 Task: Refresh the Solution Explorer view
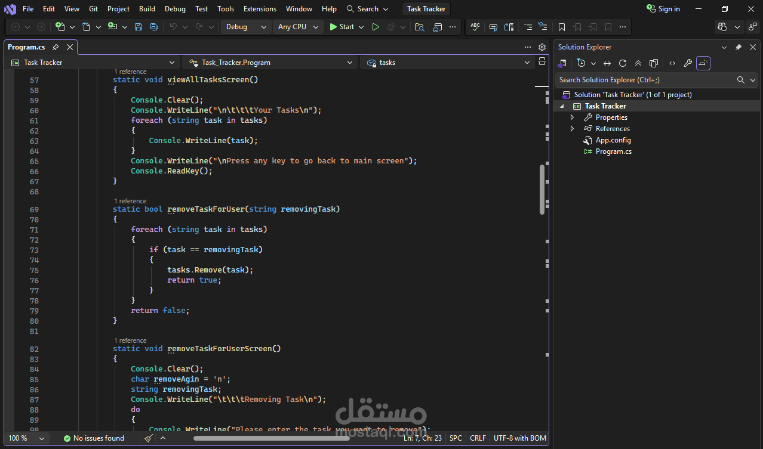[623, 63]
